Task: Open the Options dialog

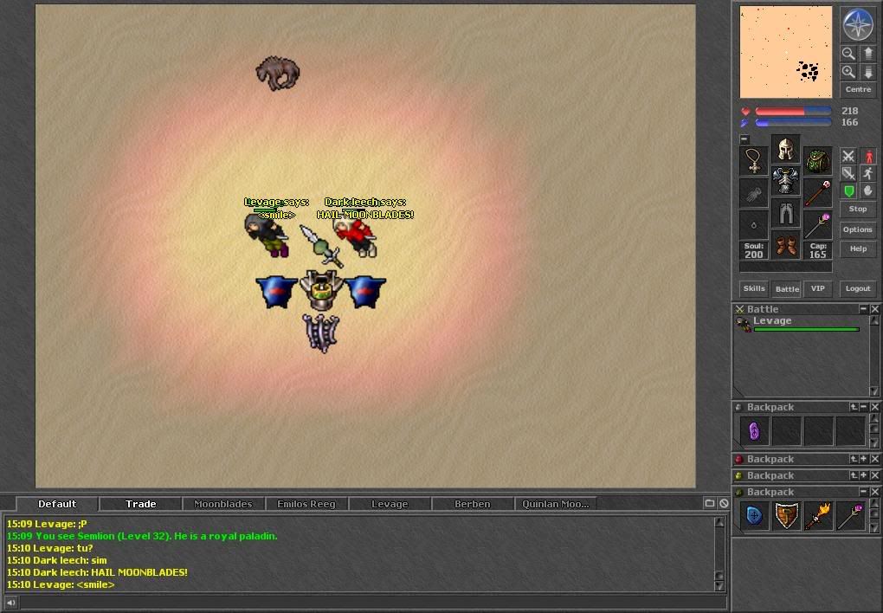Action: pyautogui.click(x=858, y=229)
